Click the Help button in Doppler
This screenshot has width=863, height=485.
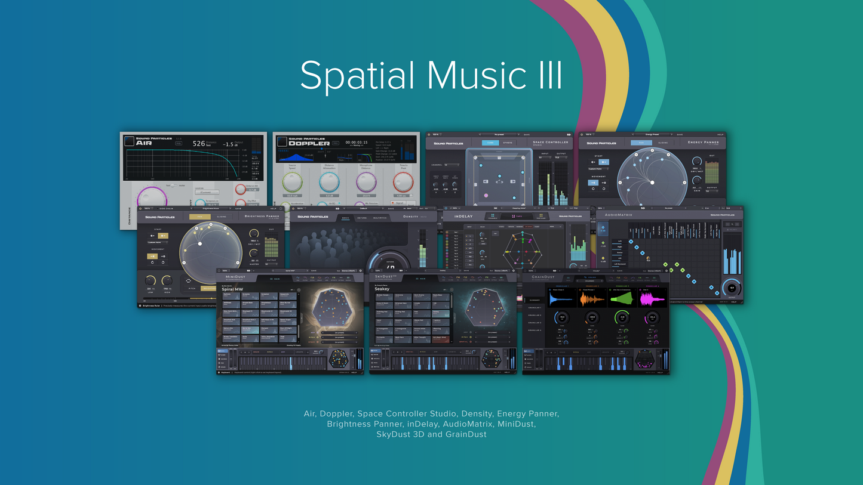335,143
